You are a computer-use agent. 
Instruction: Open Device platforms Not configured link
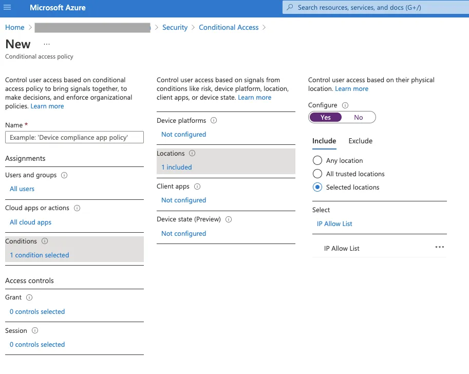184,135
